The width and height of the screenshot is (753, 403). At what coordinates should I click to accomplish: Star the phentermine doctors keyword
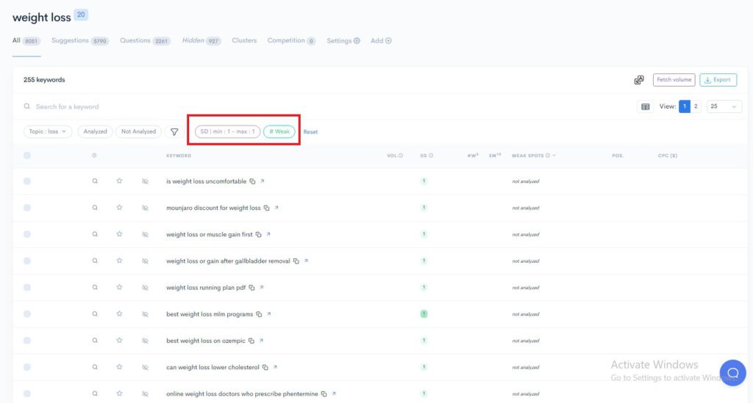pyautogui.click(x=119, y=393)
